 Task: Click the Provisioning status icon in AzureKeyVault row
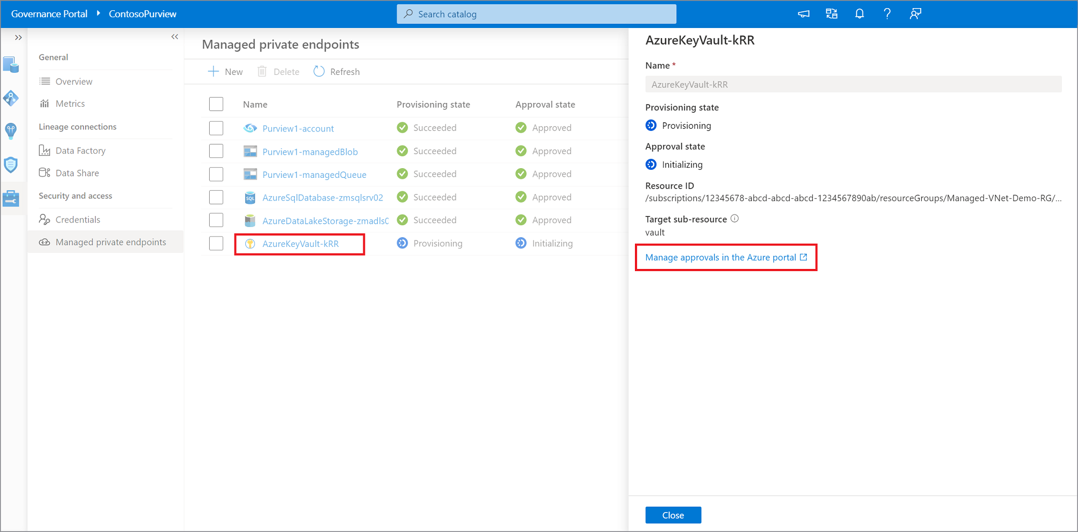(402, 243)
